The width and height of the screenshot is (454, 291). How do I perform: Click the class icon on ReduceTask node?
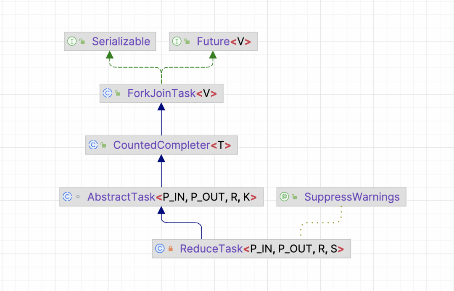click(x=160, y=249)
